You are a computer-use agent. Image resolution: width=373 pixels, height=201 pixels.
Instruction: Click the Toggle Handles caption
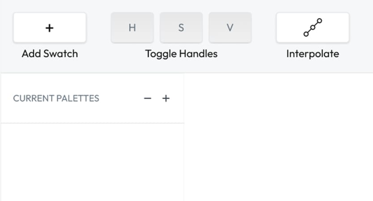tap(181, 54)
